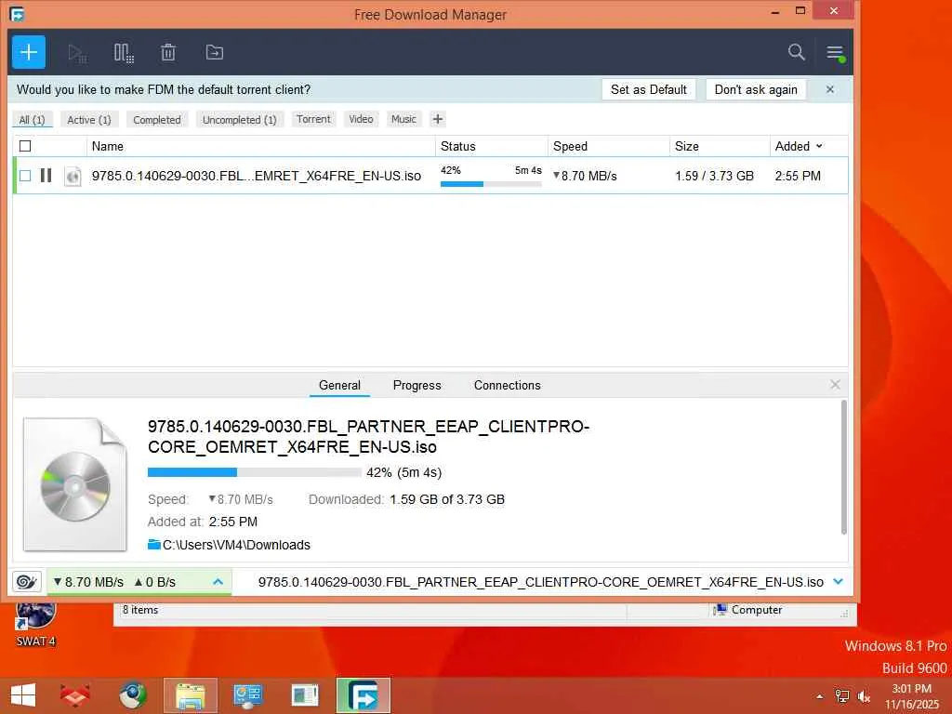Click the file name in the bottom status bar
The height and width of the screenshot is (714, 952).
point(540,582)
